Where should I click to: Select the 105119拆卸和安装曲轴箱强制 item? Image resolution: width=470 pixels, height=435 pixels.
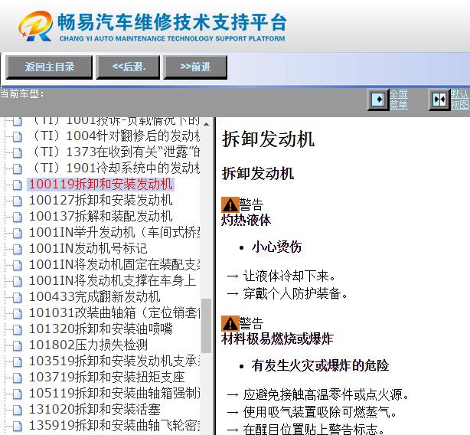115,393
